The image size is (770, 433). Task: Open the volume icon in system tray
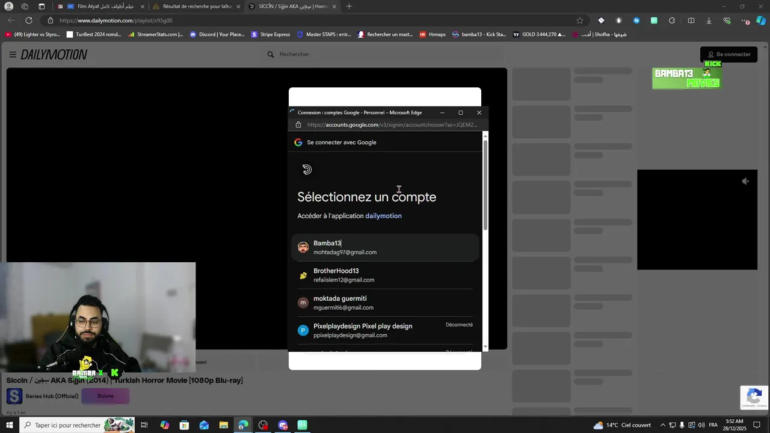click(x=701, y=425)
